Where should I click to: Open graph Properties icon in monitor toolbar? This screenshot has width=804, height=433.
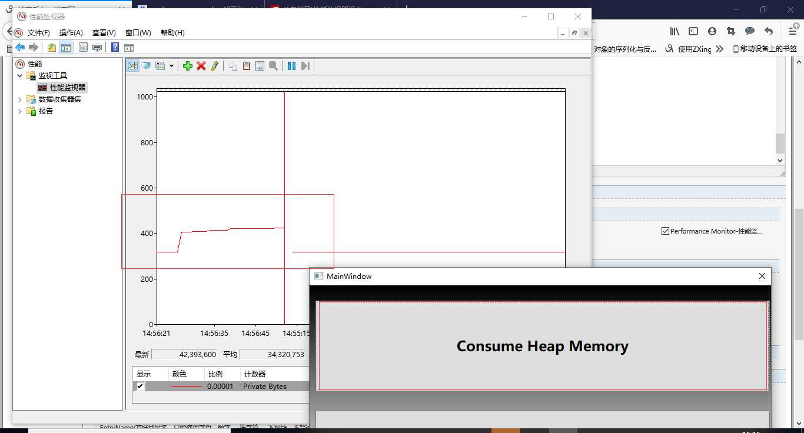point(260,66)
